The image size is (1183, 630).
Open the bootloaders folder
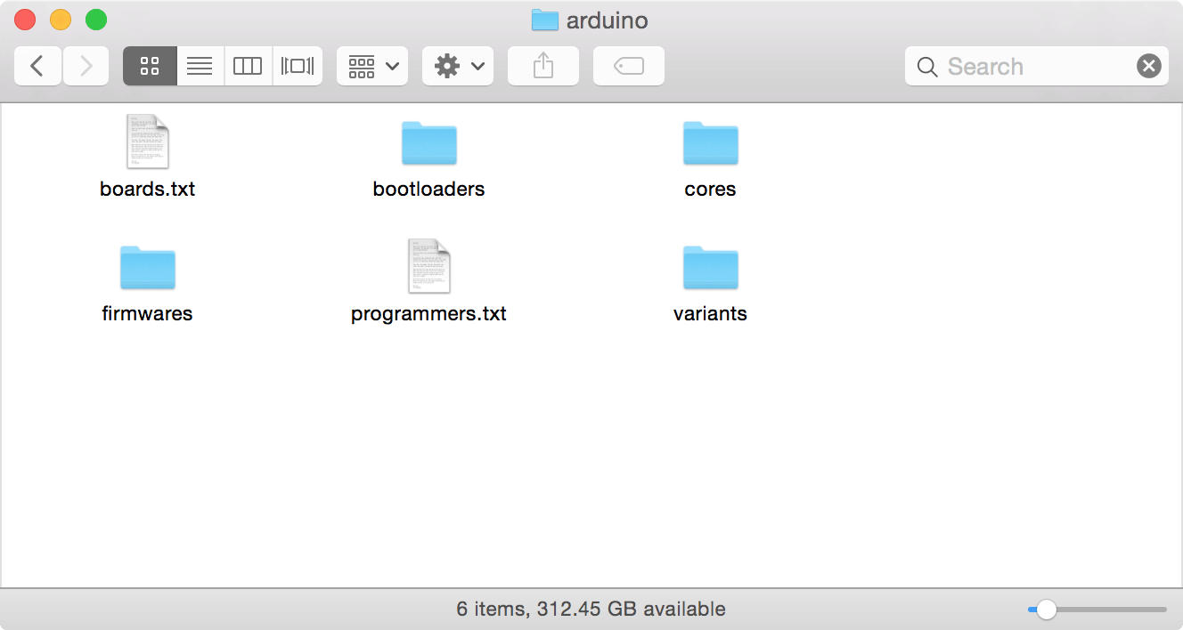pos(428,142)
